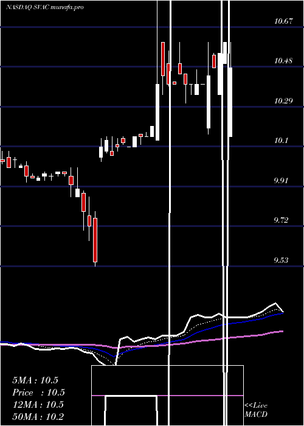304x426 pixels.
Task: Click the 50MA : 10.2 legend text
Action: [38, 416]
